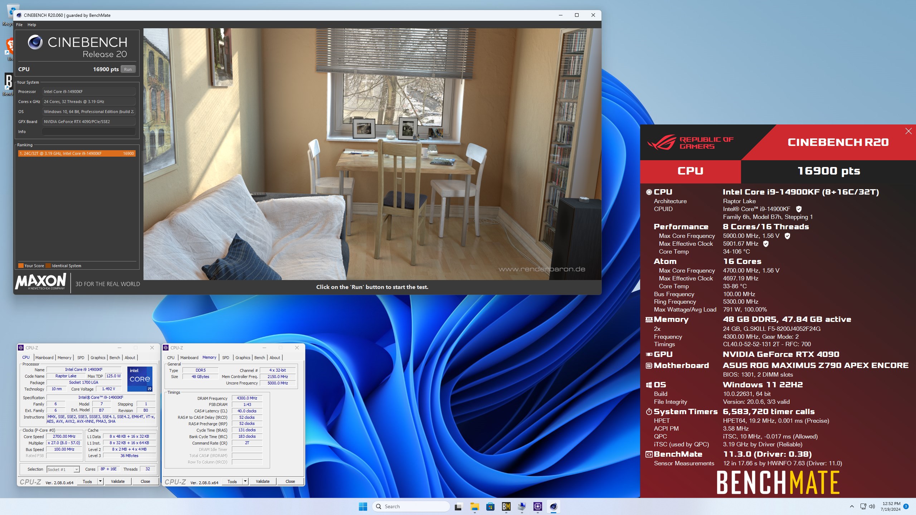Open the Tools dropdown arrow in CPU tab window

click(101, 481)
